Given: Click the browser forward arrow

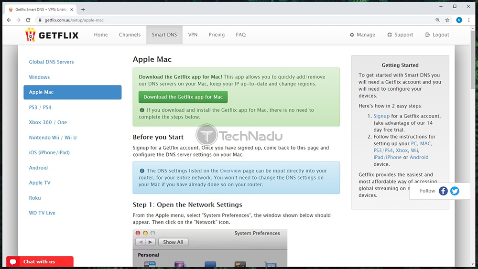Looking at the screenshot, I should 18,20.
